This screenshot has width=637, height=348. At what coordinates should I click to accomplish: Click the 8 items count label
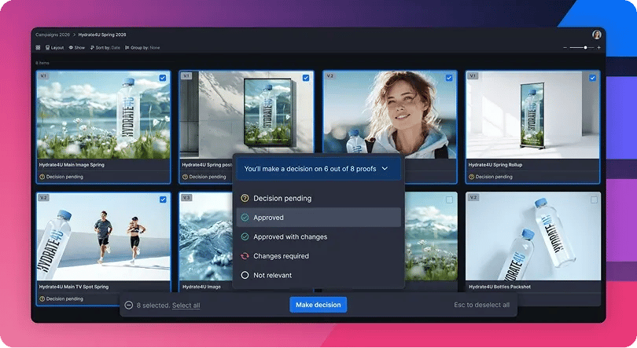pos(42,63)
